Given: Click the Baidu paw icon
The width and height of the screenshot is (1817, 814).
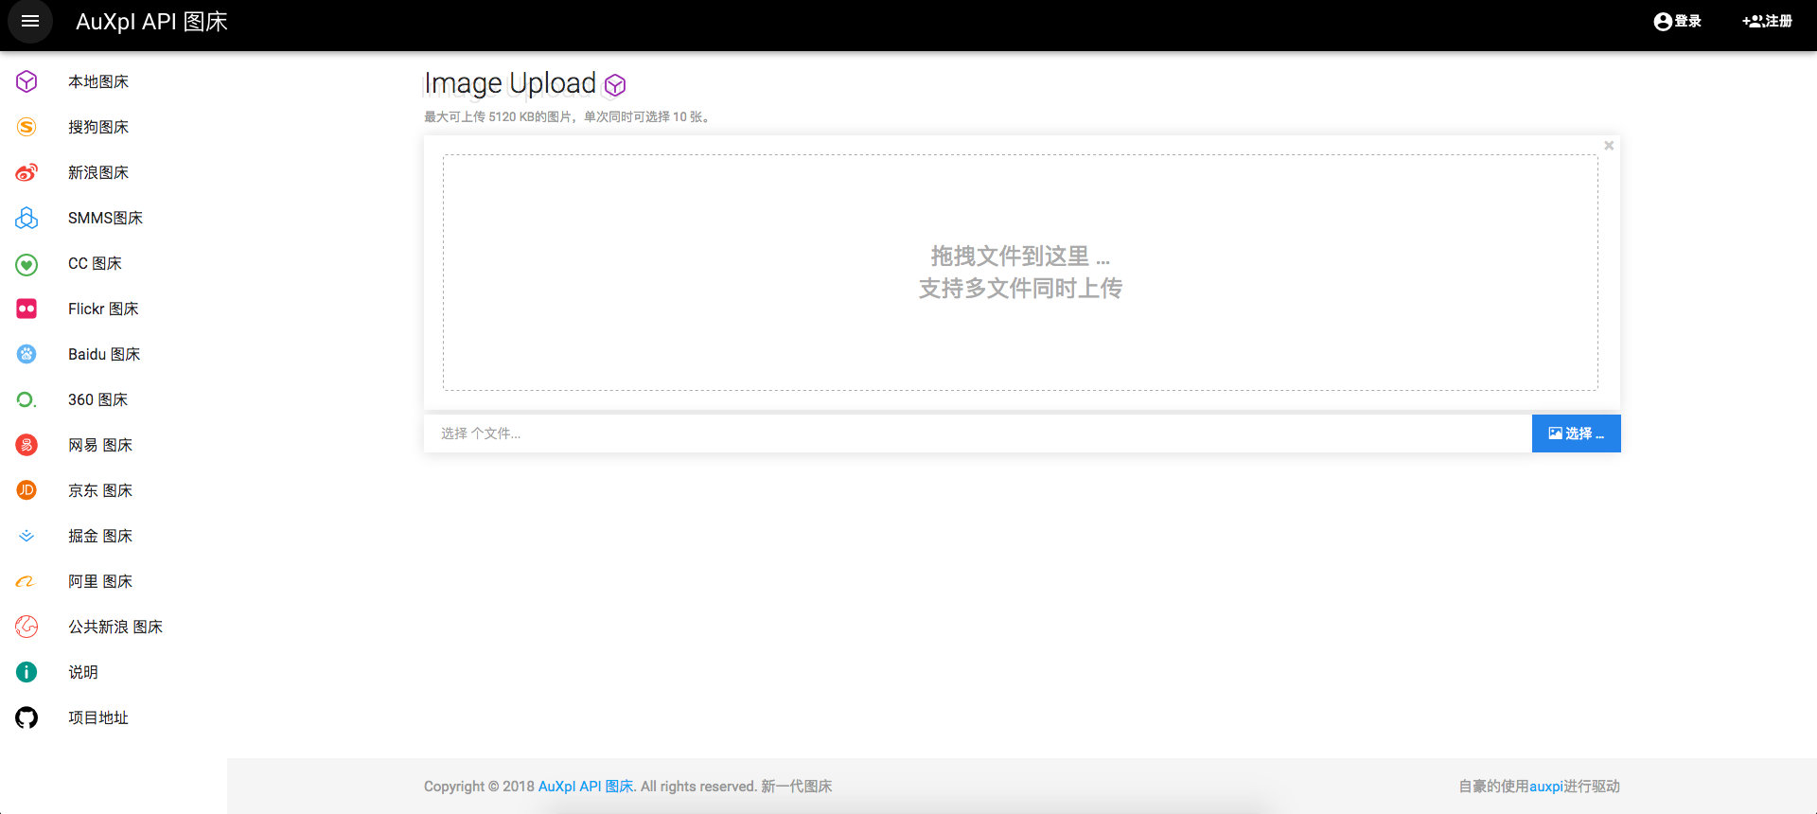Looking at the screenshot, I should 26,354.
